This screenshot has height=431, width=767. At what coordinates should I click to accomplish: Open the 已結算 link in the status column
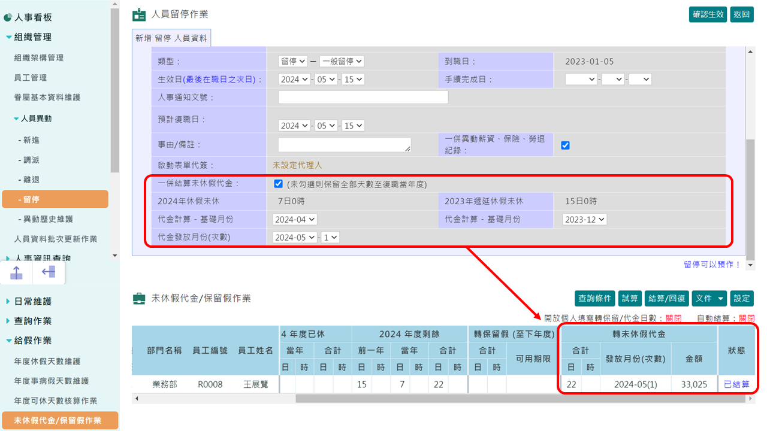pos(736,384)
